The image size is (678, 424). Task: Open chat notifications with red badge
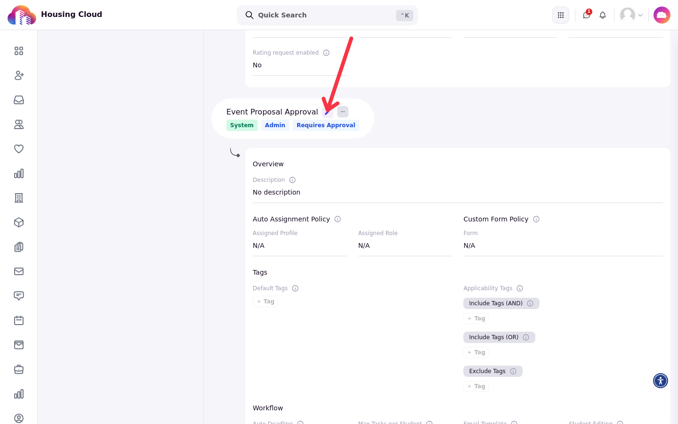pyautogui.click(x=587, y=15)
